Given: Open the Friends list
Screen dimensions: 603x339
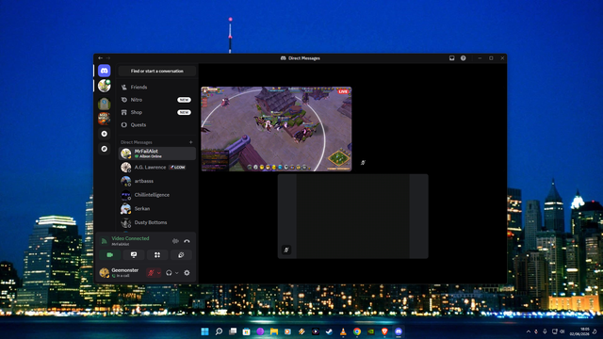Looking at the screenshot, I should (157, 88).
